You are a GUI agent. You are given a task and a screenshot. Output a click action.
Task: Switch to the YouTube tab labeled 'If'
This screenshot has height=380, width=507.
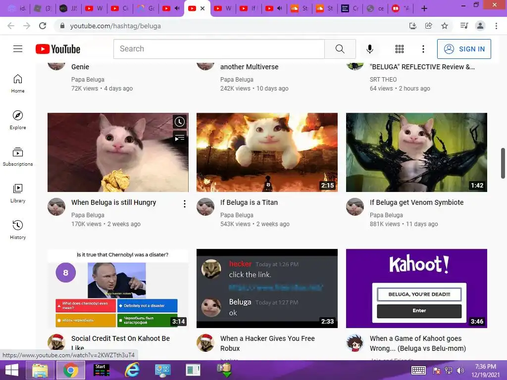point(248,8)
